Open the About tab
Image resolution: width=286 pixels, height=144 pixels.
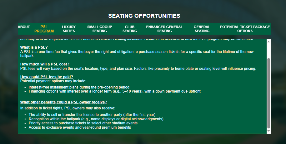24,27
